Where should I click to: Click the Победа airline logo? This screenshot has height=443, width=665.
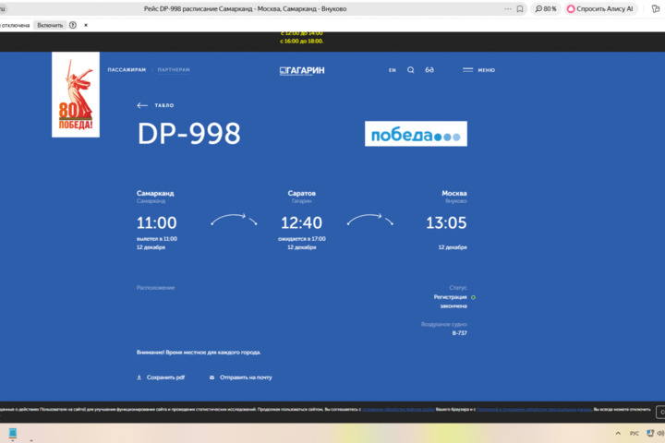click(x=416, y=134)
